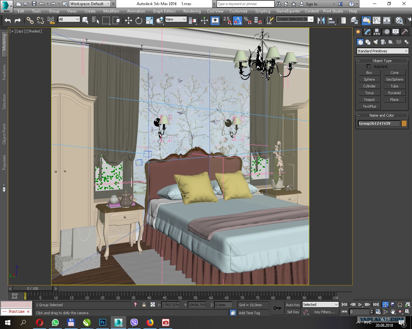Switch to the Modify panel tab
Image resolution: width=412 pixels, height=329 pixels.
click(x=367, y=31)
